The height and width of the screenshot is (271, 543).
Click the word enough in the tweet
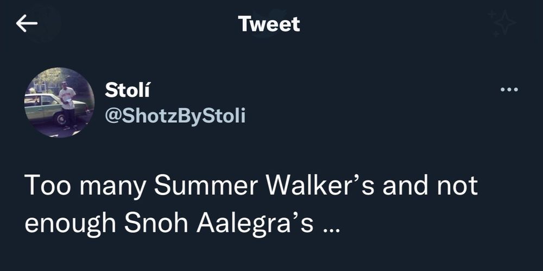(70, 225)
